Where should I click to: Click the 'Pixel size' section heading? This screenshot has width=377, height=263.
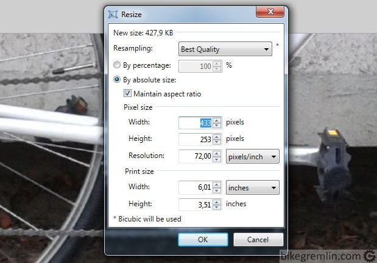(x=138, y=107)
